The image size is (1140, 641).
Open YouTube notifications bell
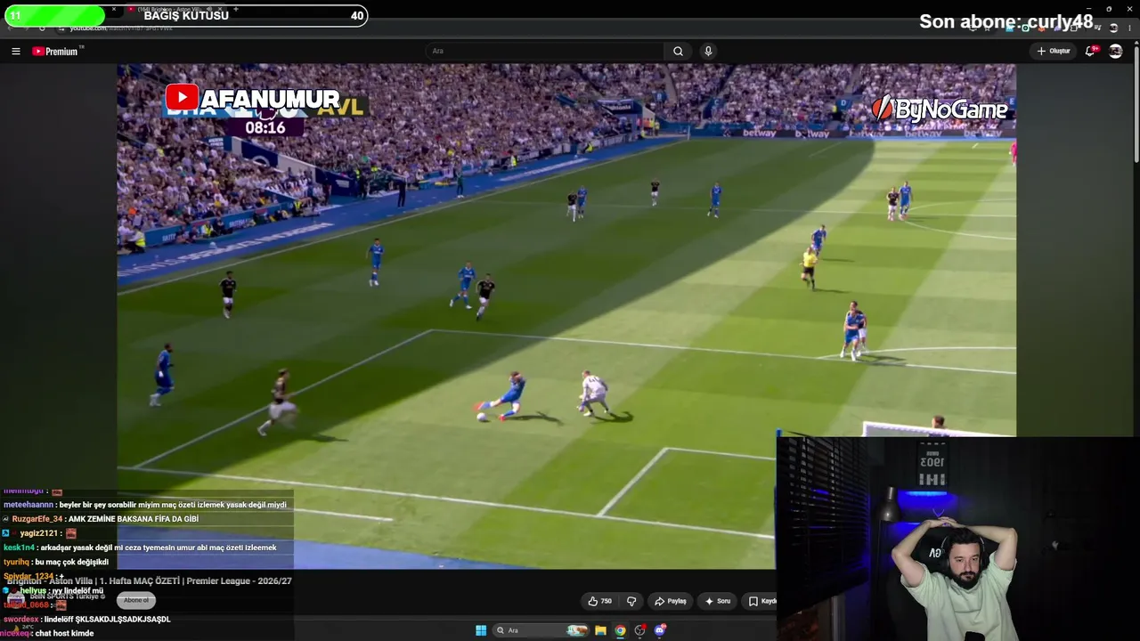(1090, 52)
